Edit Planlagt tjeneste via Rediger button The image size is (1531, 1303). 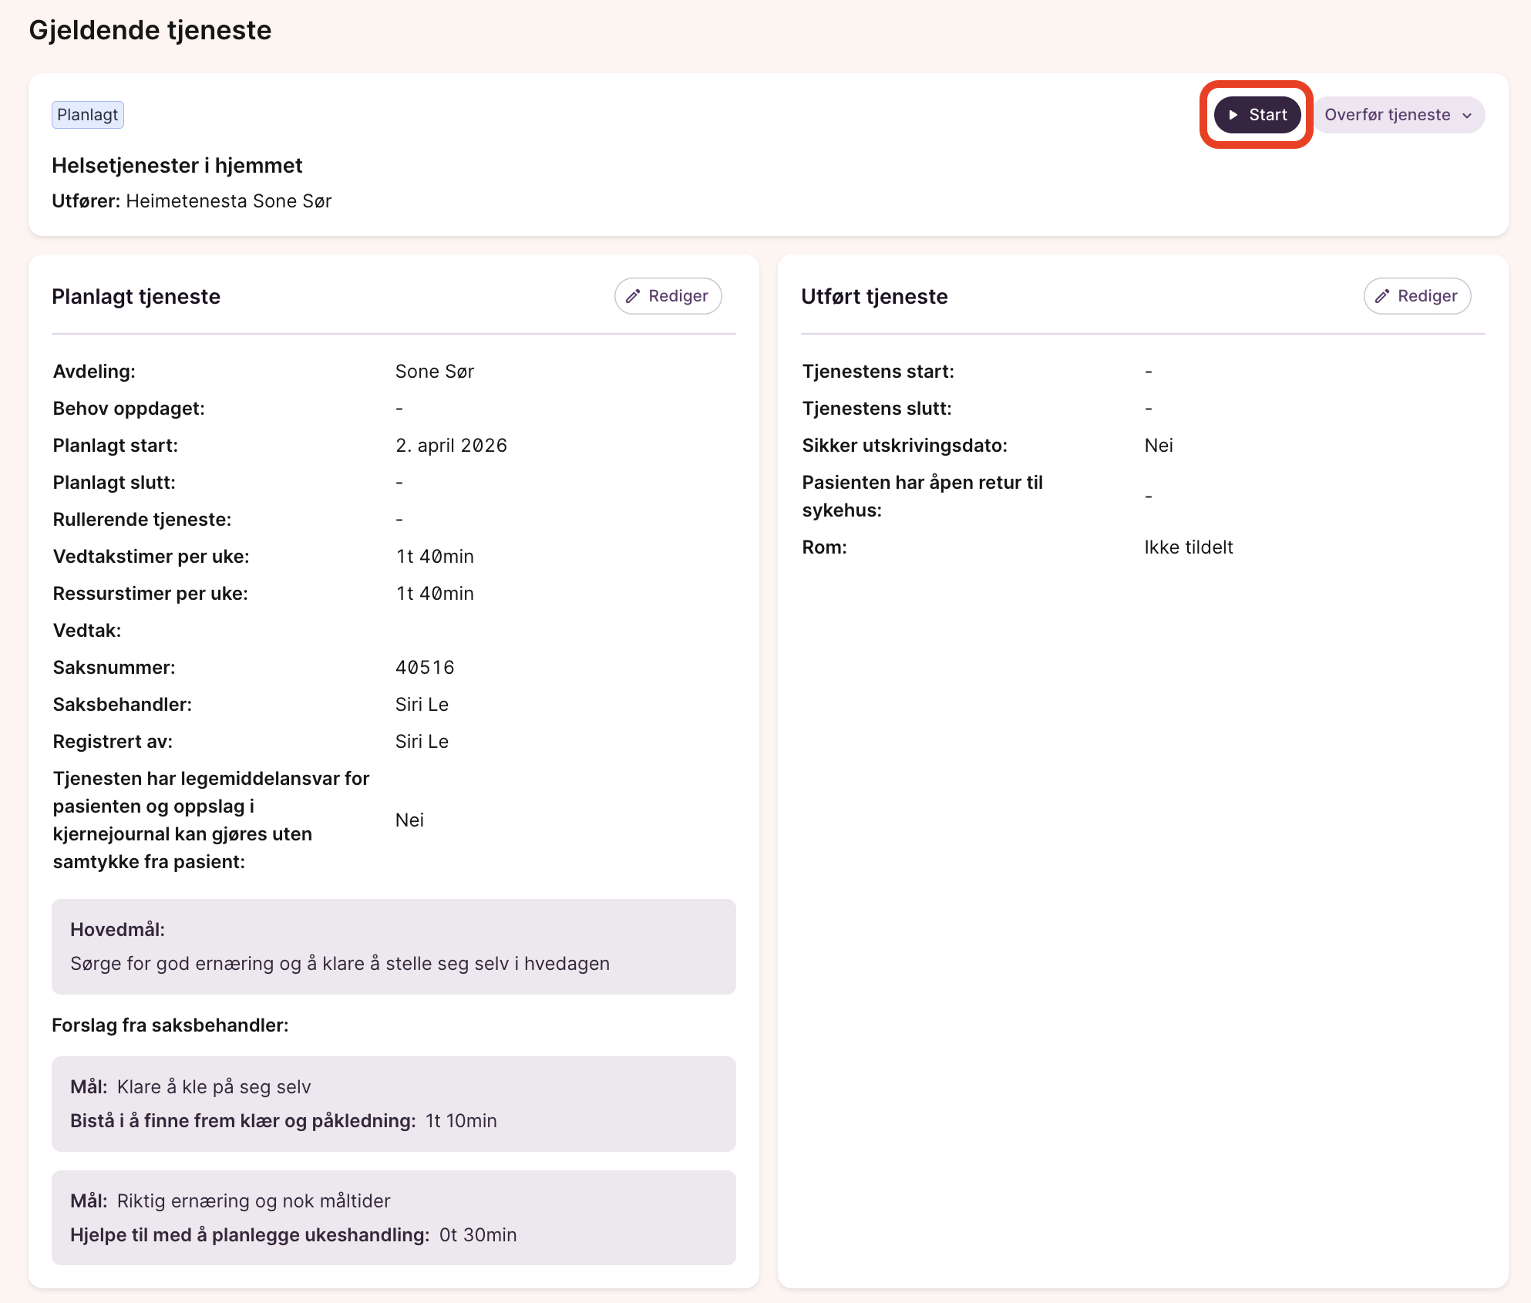click(x=668, y=296)
